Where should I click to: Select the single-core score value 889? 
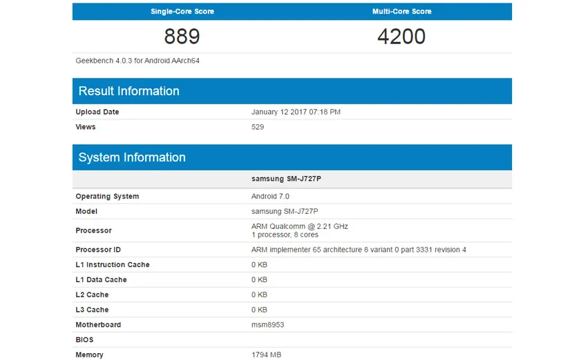(x=182, y=37)
